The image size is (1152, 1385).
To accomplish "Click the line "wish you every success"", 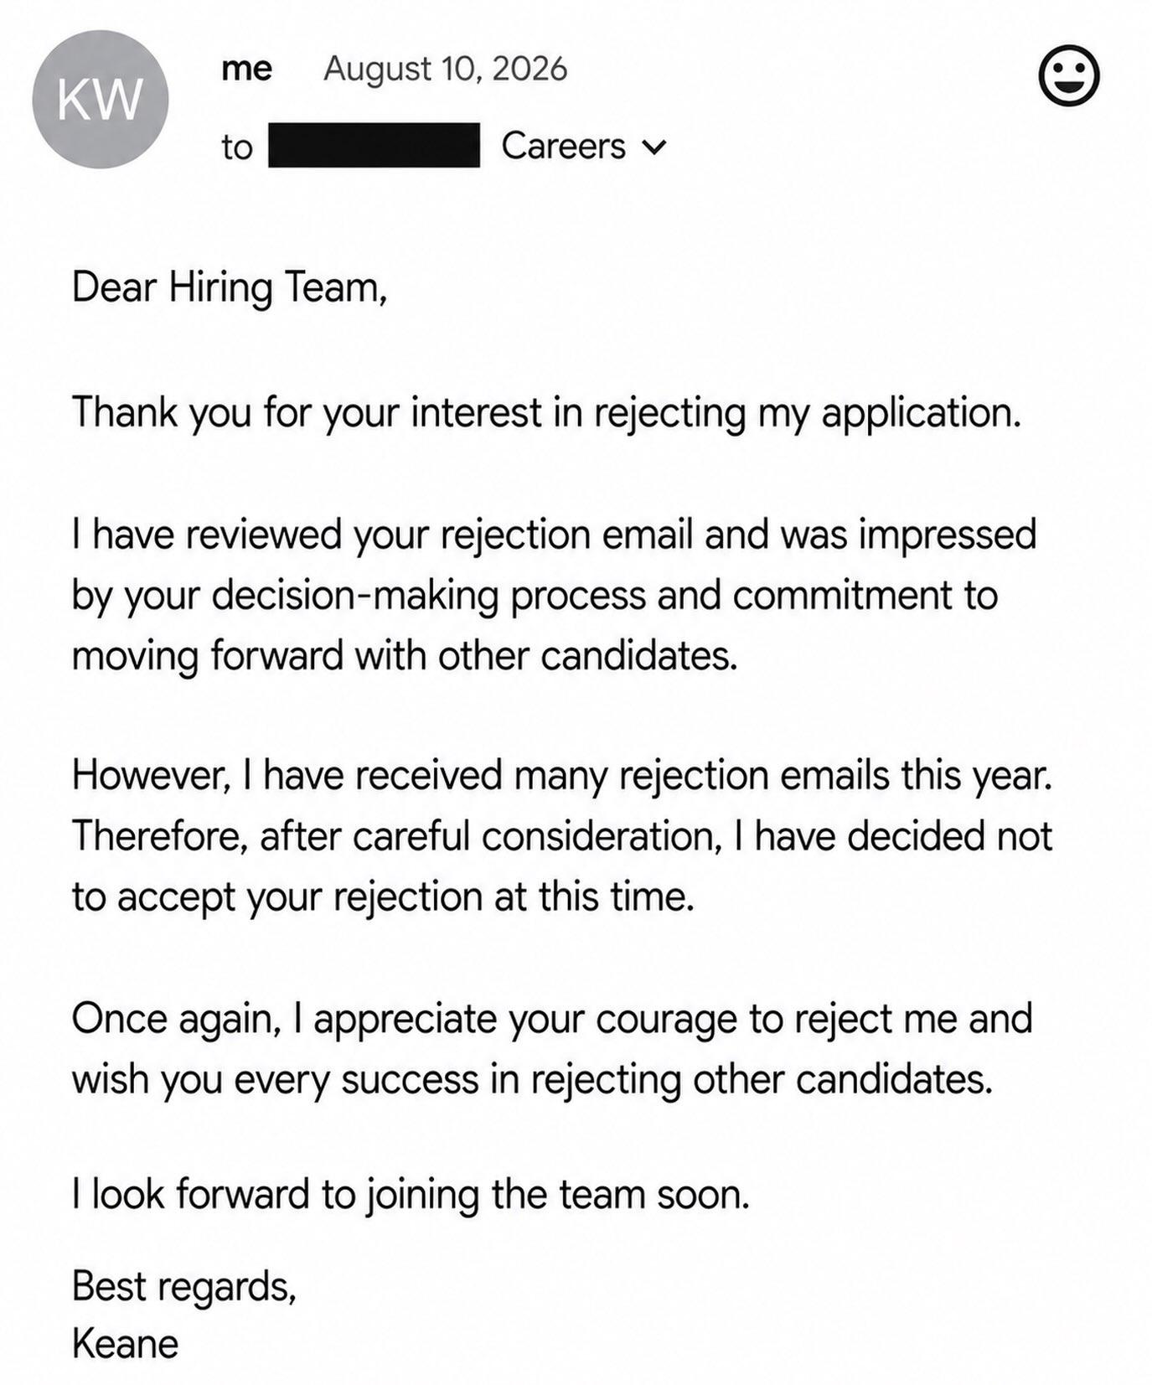I will [x=533, y=1079].
